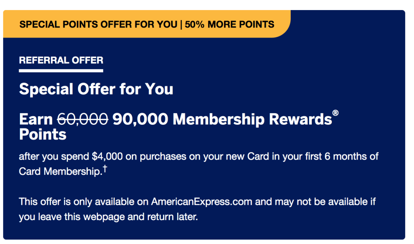This screenshot has width=414, height=244.
Task: Click the AmericanExpress.com text
Action: click(x=201, y=202)
